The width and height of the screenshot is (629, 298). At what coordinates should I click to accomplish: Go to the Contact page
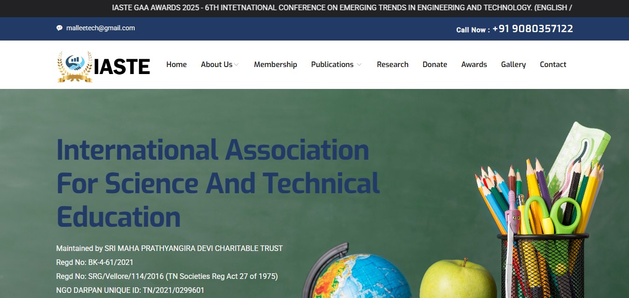553,65
